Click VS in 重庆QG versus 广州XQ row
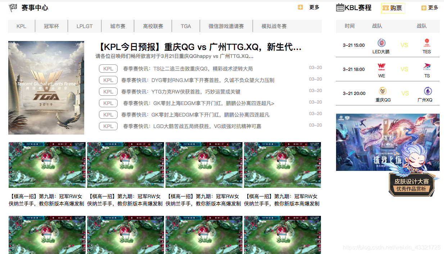The height and width of the screenshot is (254, 444). (x=405, y=93)
